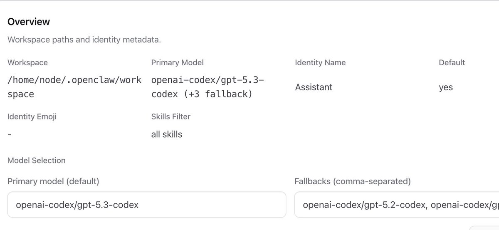The width and height of the screenshot is (499, 230).
Task: Click the Skills Filter value all skills
Action: point(167,134)
